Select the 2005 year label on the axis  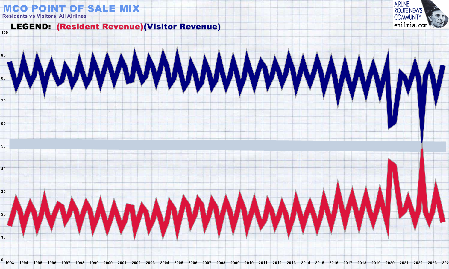pyautogui.click(x=179, y=263)
